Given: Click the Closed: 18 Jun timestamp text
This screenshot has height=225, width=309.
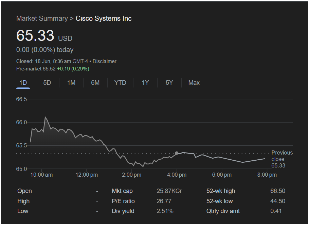Looking at the screenshot, I should (52, 61).
